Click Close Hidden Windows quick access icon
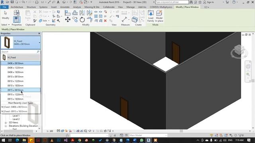The width and height of the screenshot is (255, 143). coord(81,2)
